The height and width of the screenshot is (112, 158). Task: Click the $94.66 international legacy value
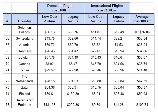pyautogui.click(x=119, y=64)
